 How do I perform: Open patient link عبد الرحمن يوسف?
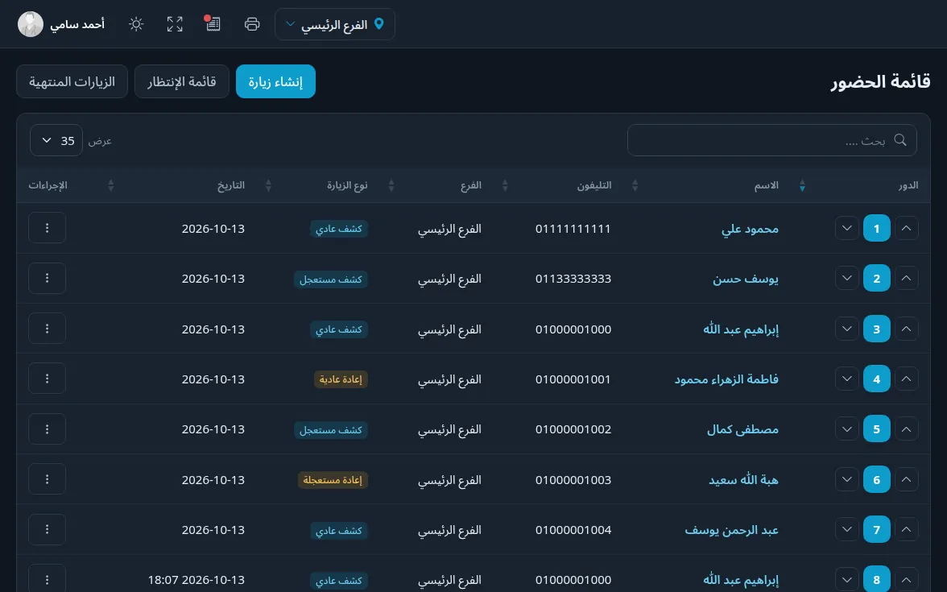(x=731, y=530)
